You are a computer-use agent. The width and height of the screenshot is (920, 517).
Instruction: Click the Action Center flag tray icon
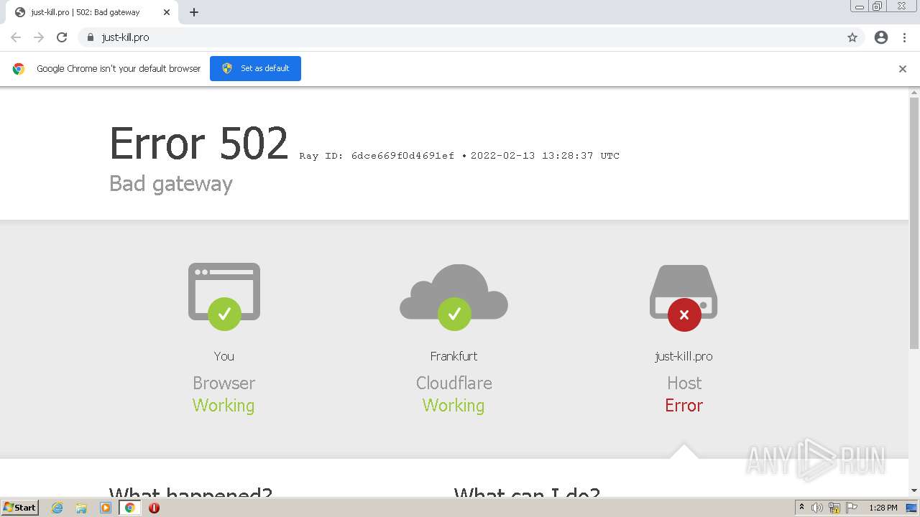852,508
